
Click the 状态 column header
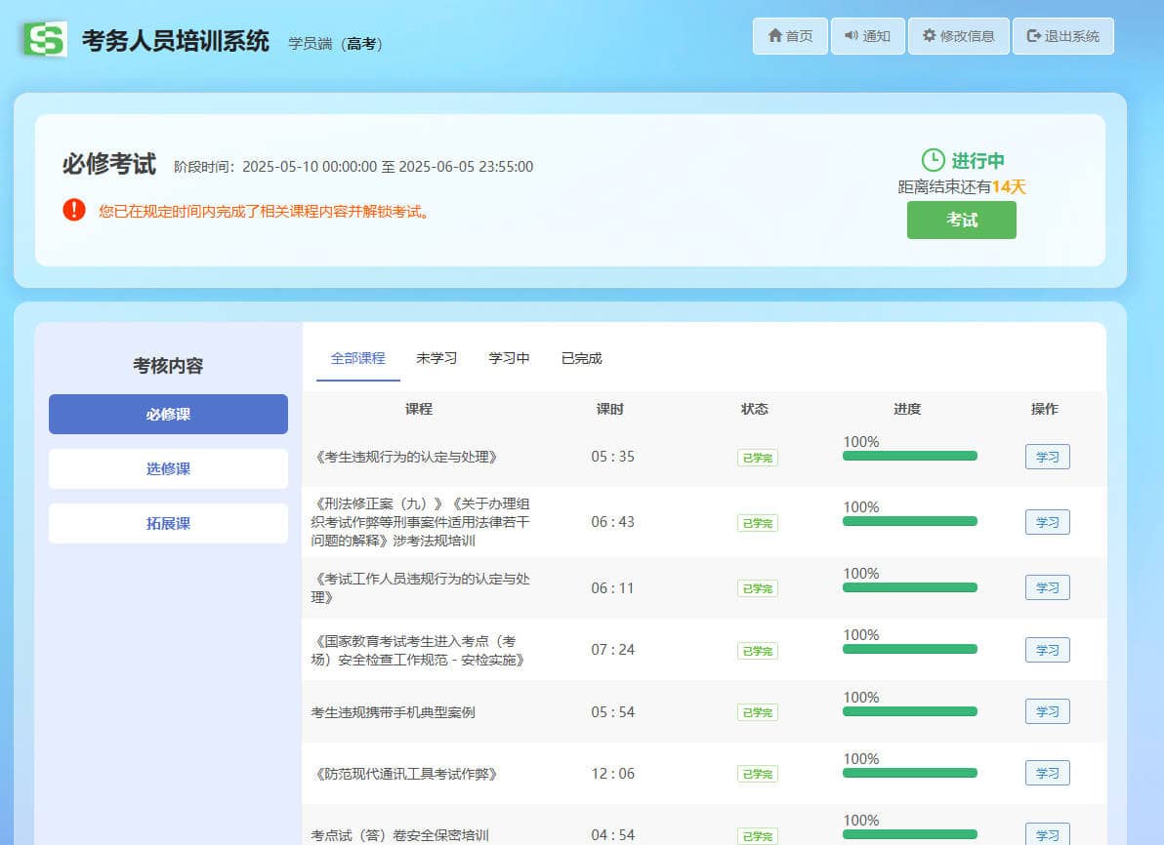(x=755, y=409)
